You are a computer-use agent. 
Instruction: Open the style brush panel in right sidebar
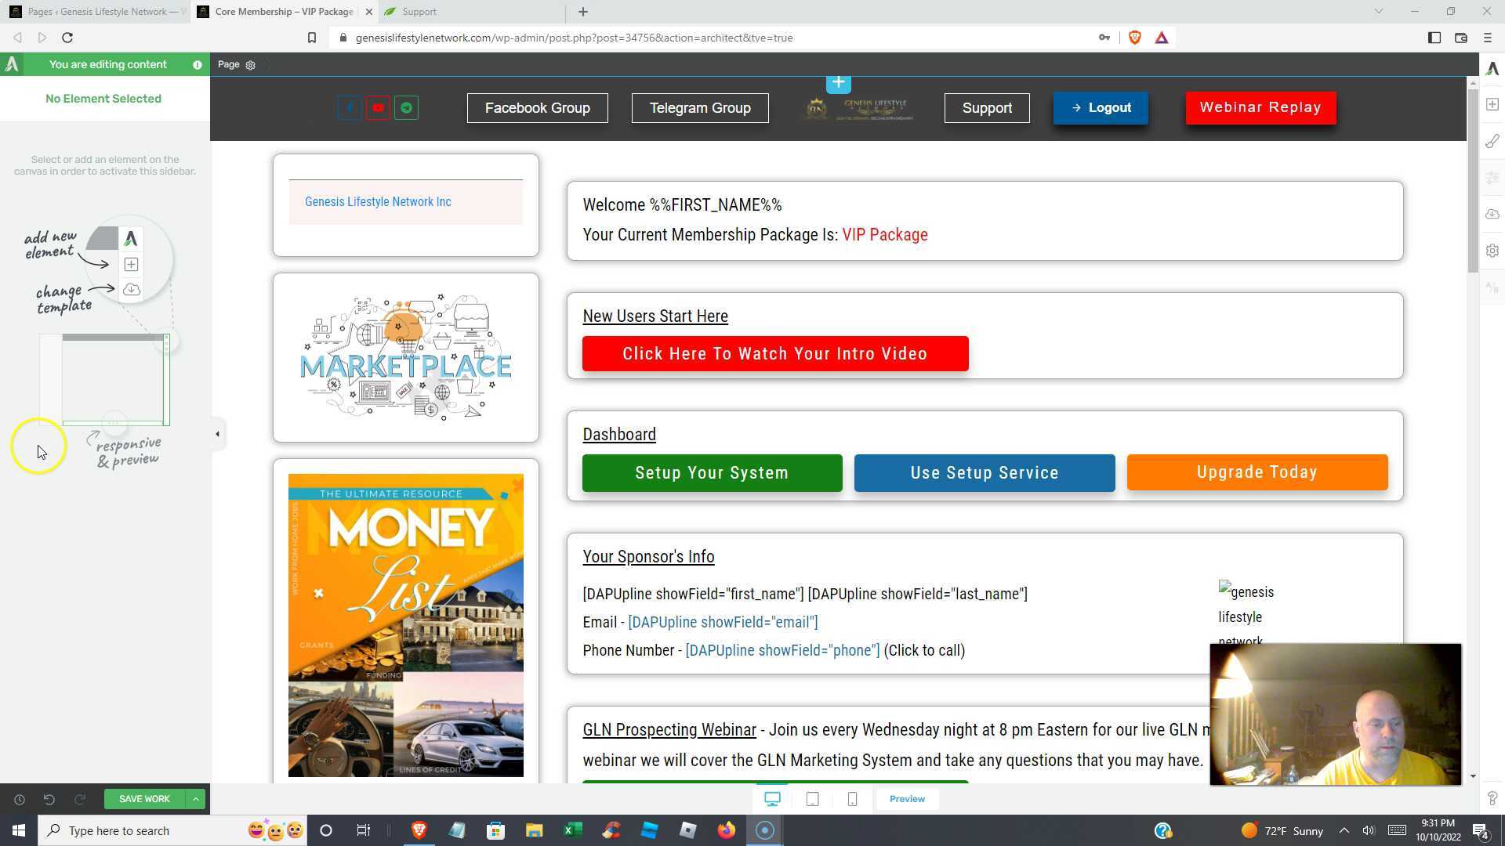1492,141
